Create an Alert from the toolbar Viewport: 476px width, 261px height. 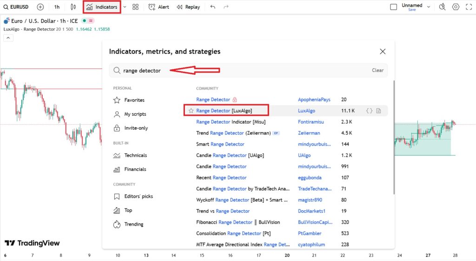point(159,7)
